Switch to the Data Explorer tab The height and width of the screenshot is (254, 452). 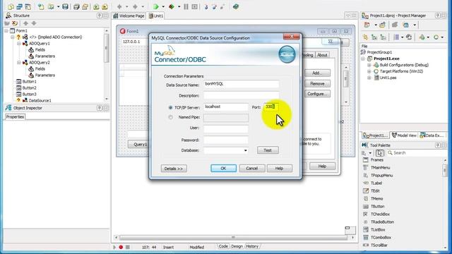pyautogui.click(x=432, y=135)
